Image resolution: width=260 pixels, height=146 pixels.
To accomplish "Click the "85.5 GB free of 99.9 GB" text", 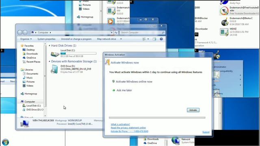I will (x=72, y=56).
